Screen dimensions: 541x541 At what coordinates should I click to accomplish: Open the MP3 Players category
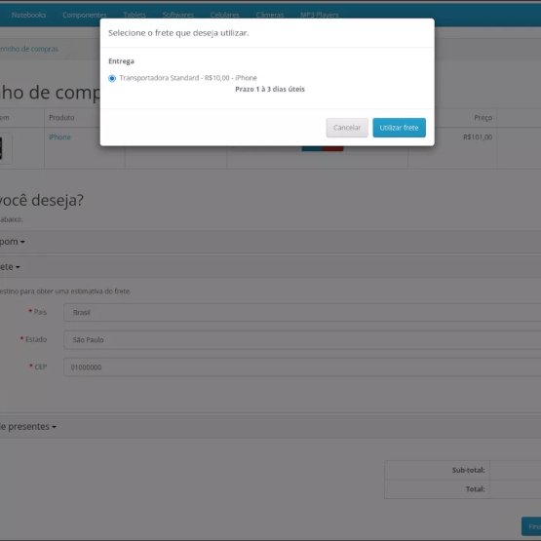tap(320, 15)
